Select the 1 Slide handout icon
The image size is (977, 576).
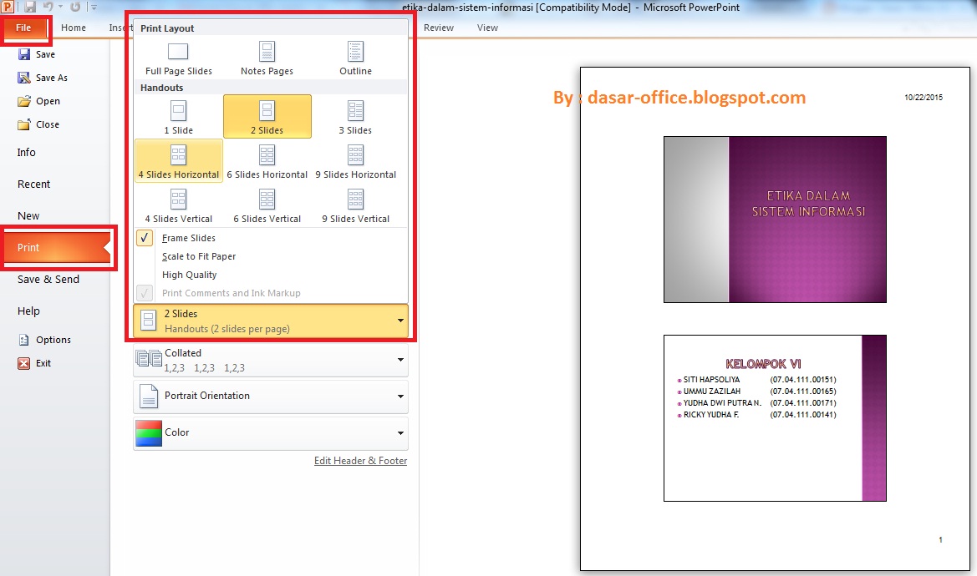[x=178, y=111]
